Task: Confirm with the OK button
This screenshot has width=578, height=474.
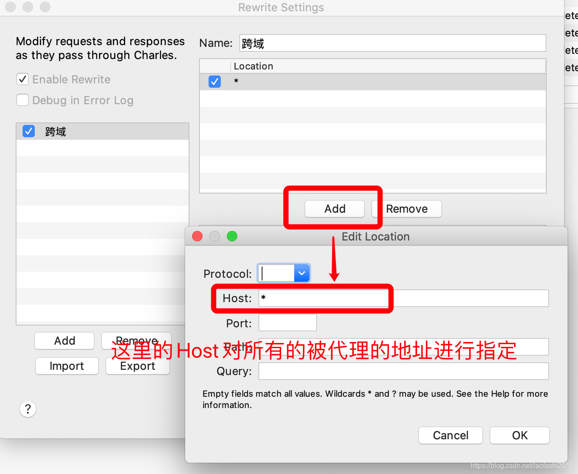Action: tap(520, 435)
